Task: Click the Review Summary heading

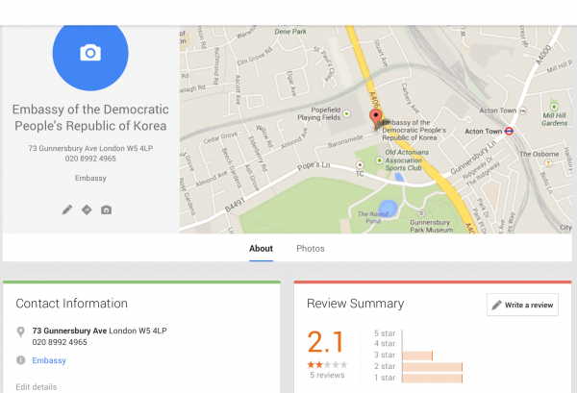Action: click(356, 304)
